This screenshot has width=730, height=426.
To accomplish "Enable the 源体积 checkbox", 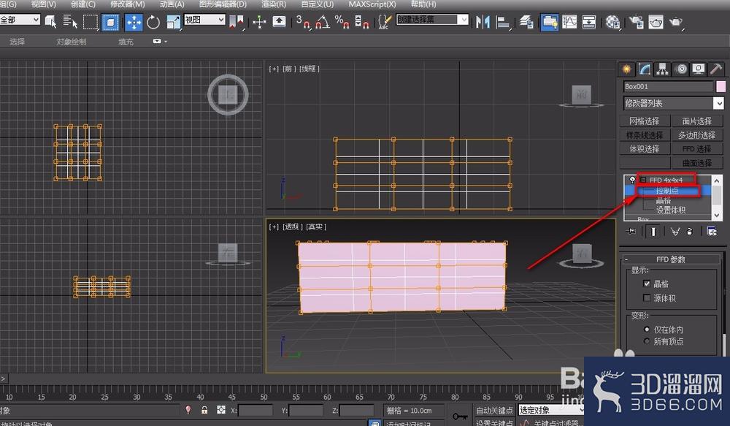I will click(647, 297).
